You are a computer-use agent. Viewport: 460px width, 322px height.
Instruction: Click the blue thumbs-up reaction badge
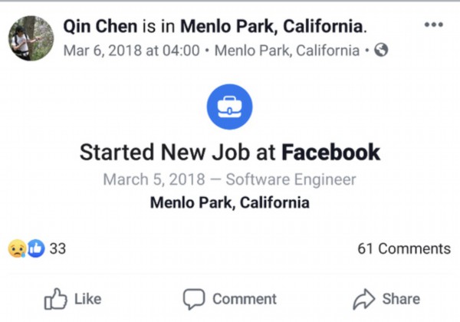click(36, 248)
